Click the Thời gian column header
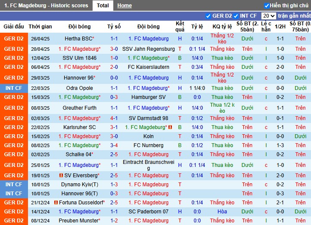This screenshot has height=225, width=311. [40, 27]
